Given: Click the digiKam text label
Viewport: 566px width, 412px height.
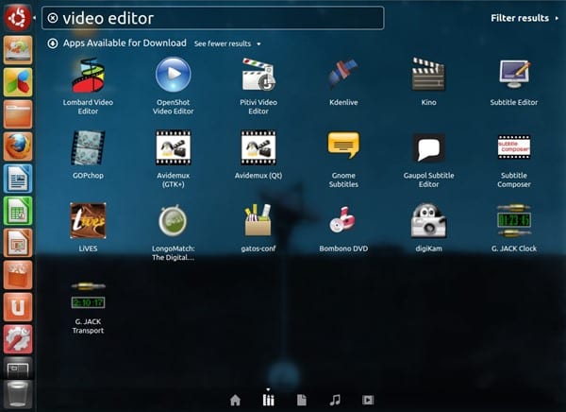Looking at the screenshot, I should [428, 249].
